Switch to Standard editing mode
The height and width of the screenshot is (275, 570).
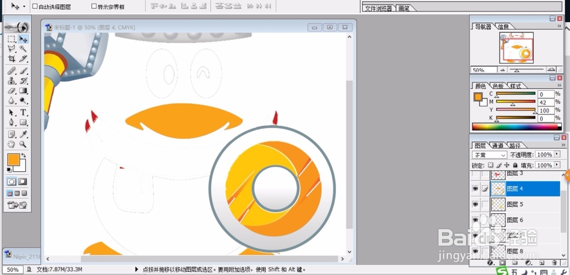click(x=12, y=181)
